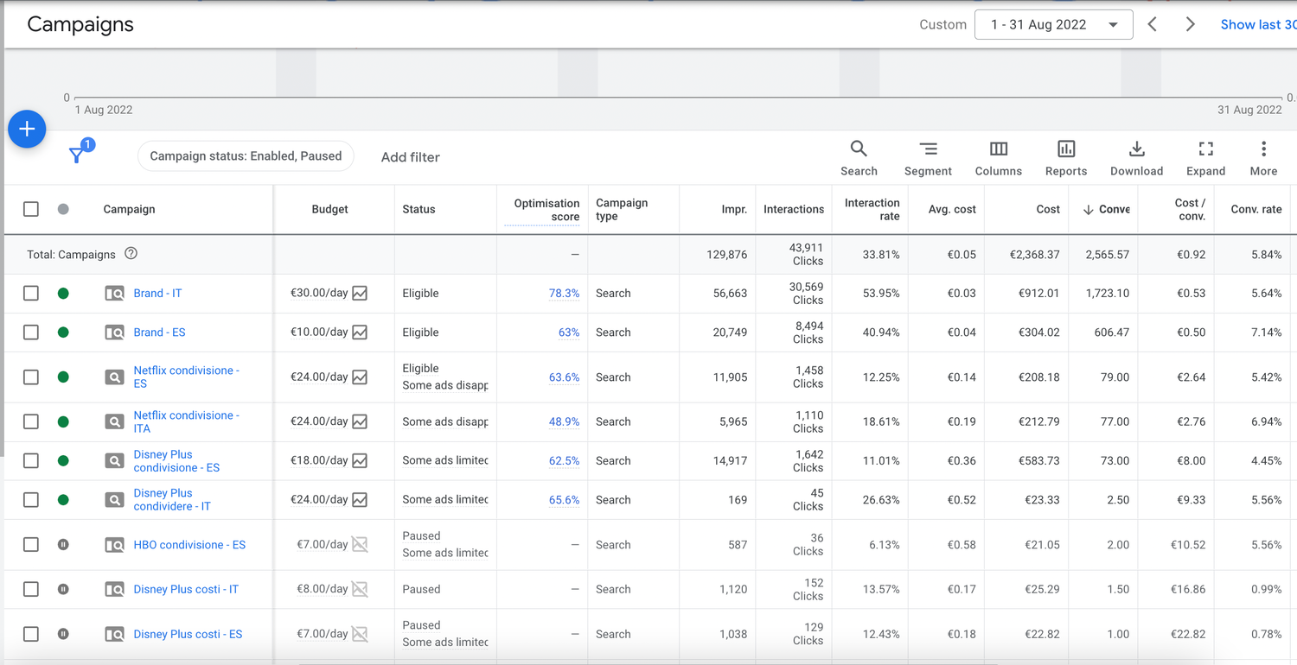This screenshot has height=665, width=1297.
Task: Sort by the Avg. cost column header
Action: pyautogui.click(x=952, y=209)
